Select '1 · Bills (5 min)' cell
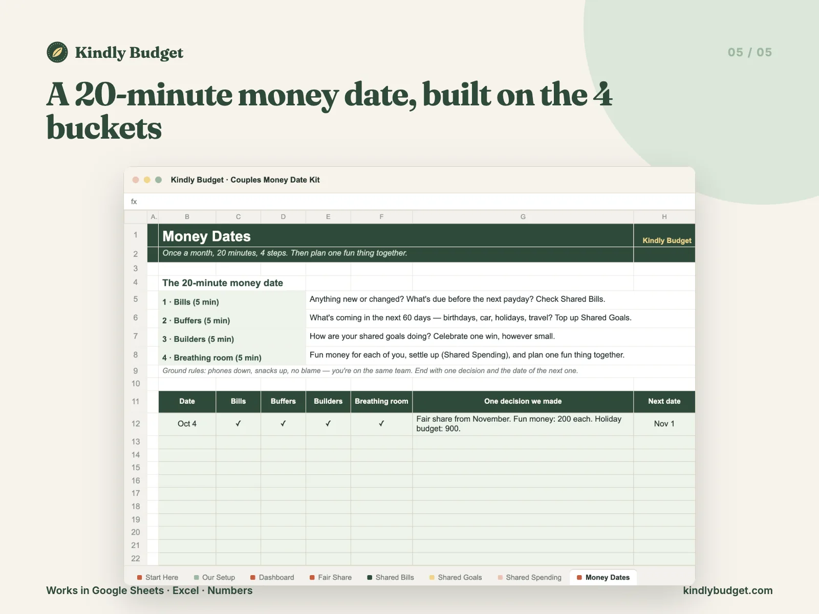Image resolution: width=819 pixels, height=614 pixels. tap(232, 300)
